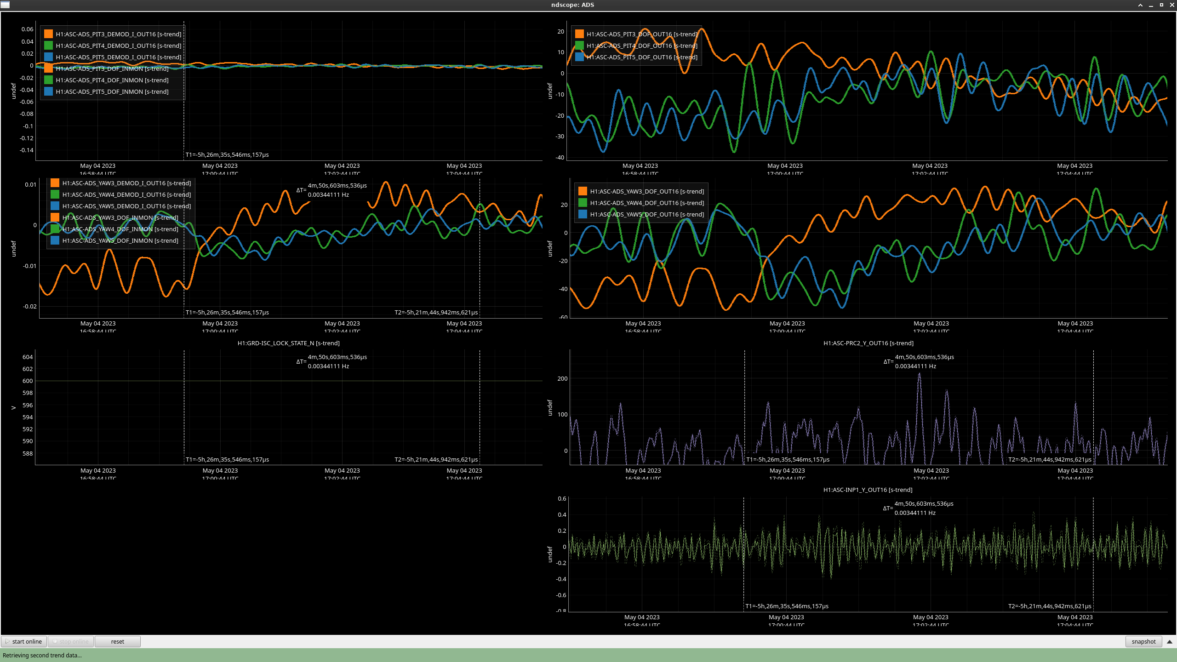Viewport: 1177px width, 662px height.
Task: Click the blue YAW5_DOF_OUT16 legend icon
Action: pyautogui.click(x=583, y=214)
